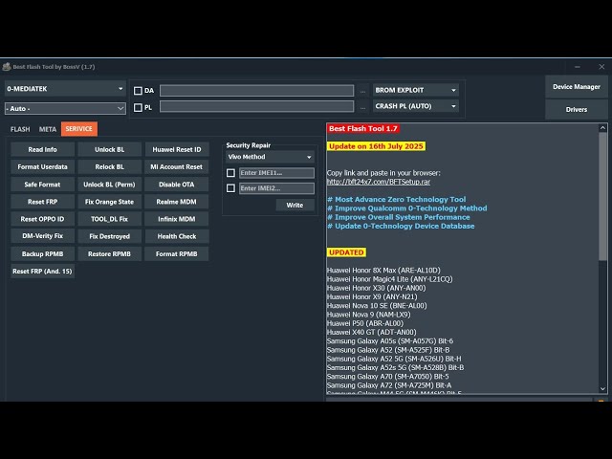Open the bft24x7.com BFTSetup.rar link

pyautogui.click(x=379, y=182)
